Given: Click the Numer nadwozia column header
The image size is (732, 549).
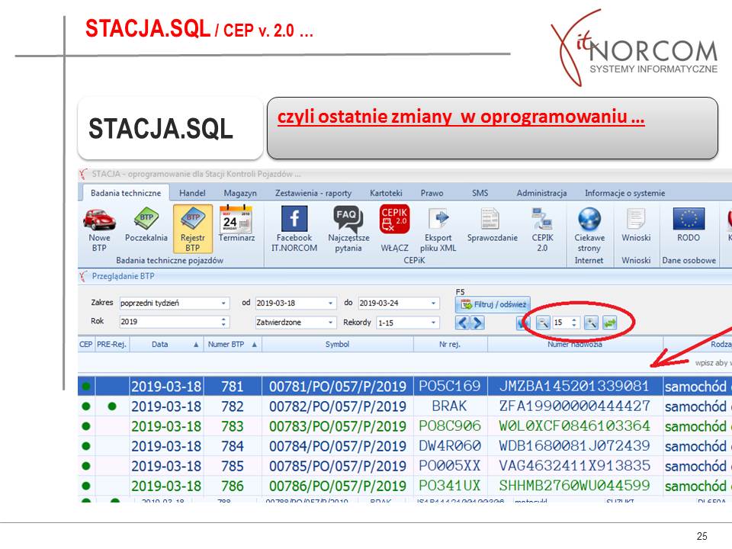Looking at the screenshot, I should (x=575, y=345).
